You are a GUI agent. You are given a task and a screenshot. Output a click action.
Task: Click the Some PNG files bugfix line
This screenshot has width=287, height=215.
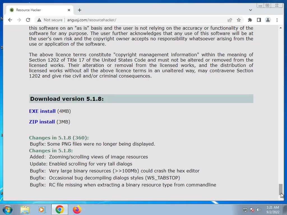tap(92, 144)
